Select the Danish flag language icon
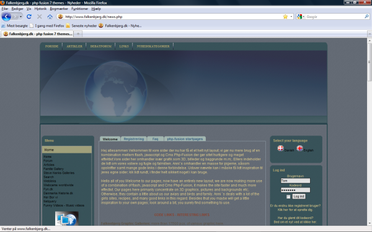 click(281, 148)
